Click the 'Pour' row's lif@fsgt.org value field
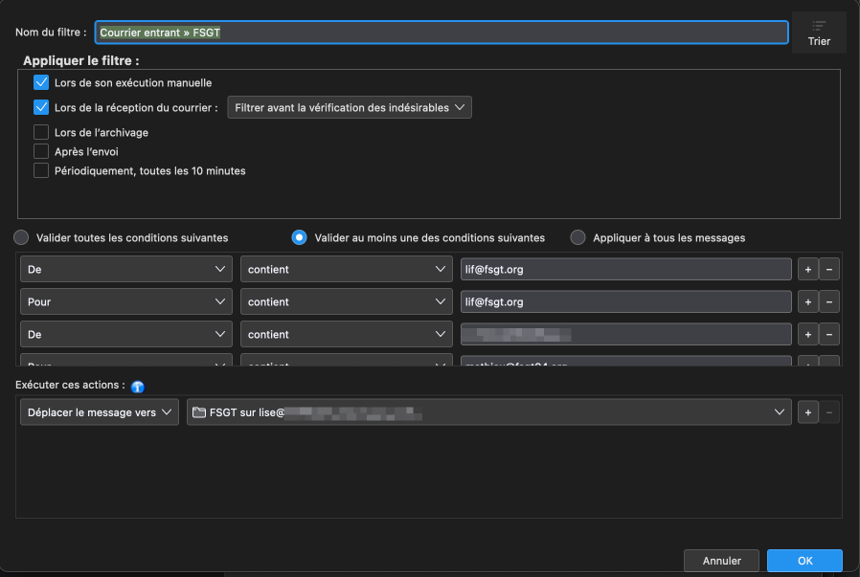 [x=625, y=302]
